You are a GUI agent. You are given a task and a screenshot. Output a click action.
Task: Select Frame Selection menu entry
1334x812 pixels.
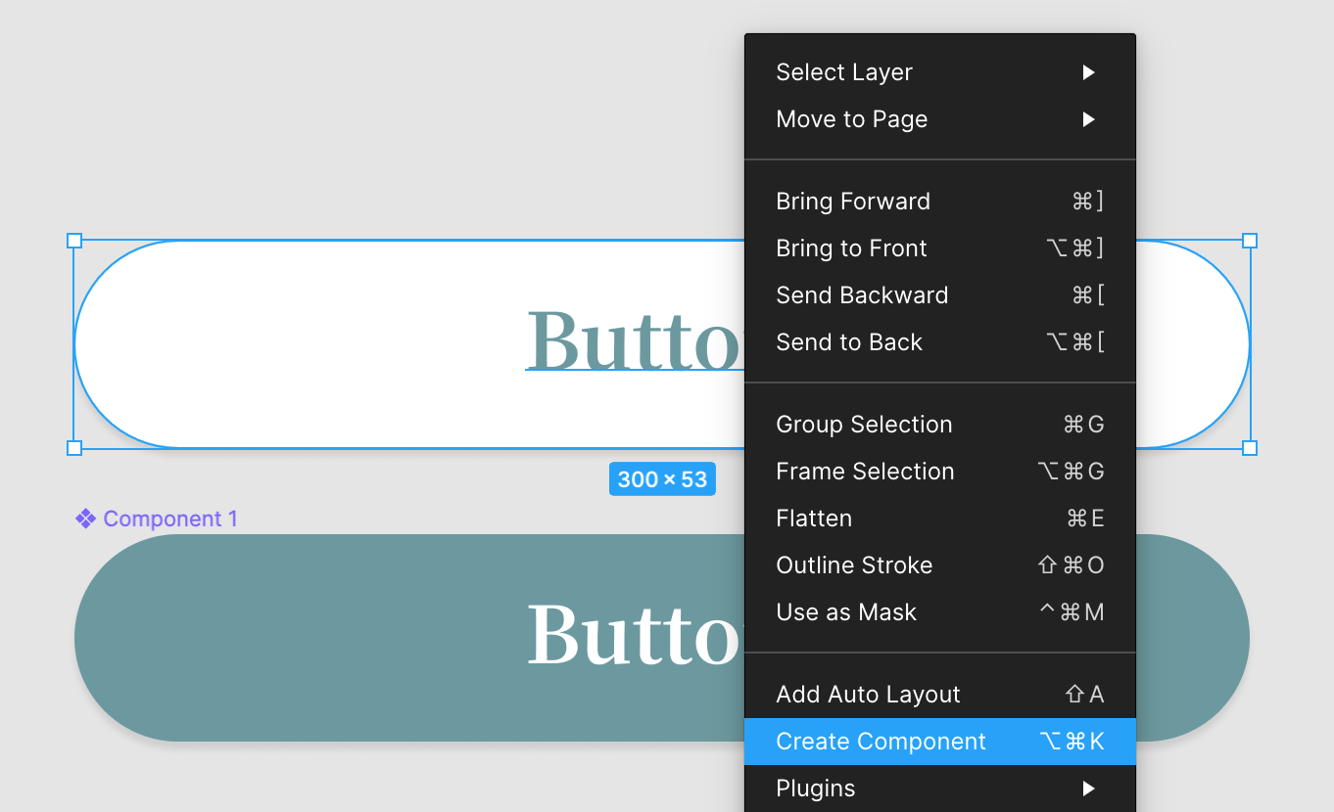(x=865, y=472)
